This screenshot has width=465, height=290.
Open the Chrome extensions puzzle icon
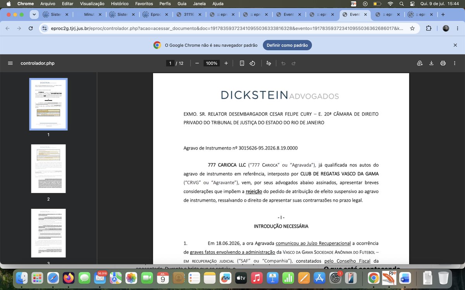point(429,28)
